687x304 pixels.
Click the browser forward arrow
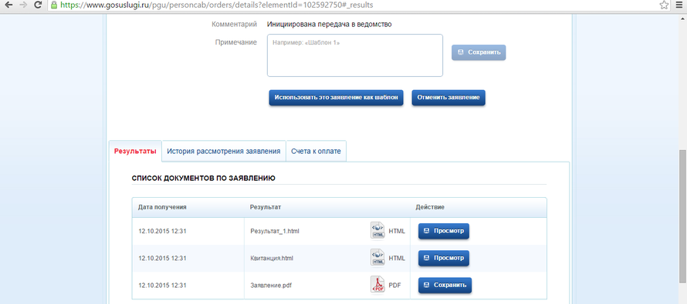coord(23,5)
